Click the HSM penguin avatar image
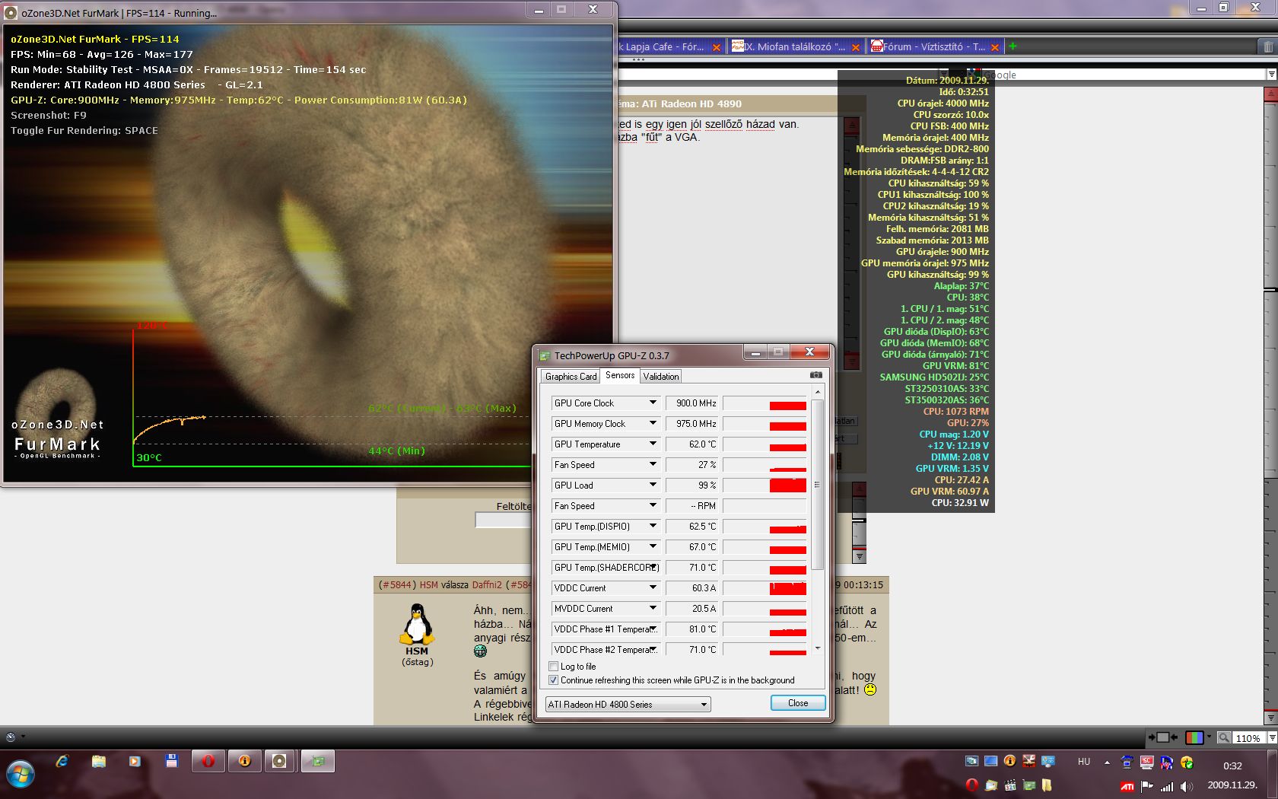The image size is (1278, 799). tap(417, 624)
